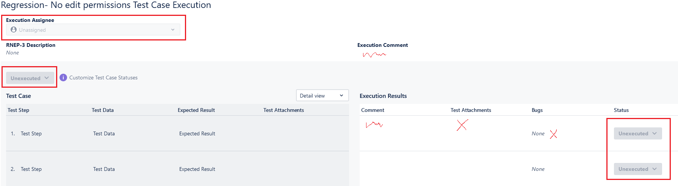Click the red X next to Bugs None
The width and height of the screenshot is (678, 186).
coord(554,134)
